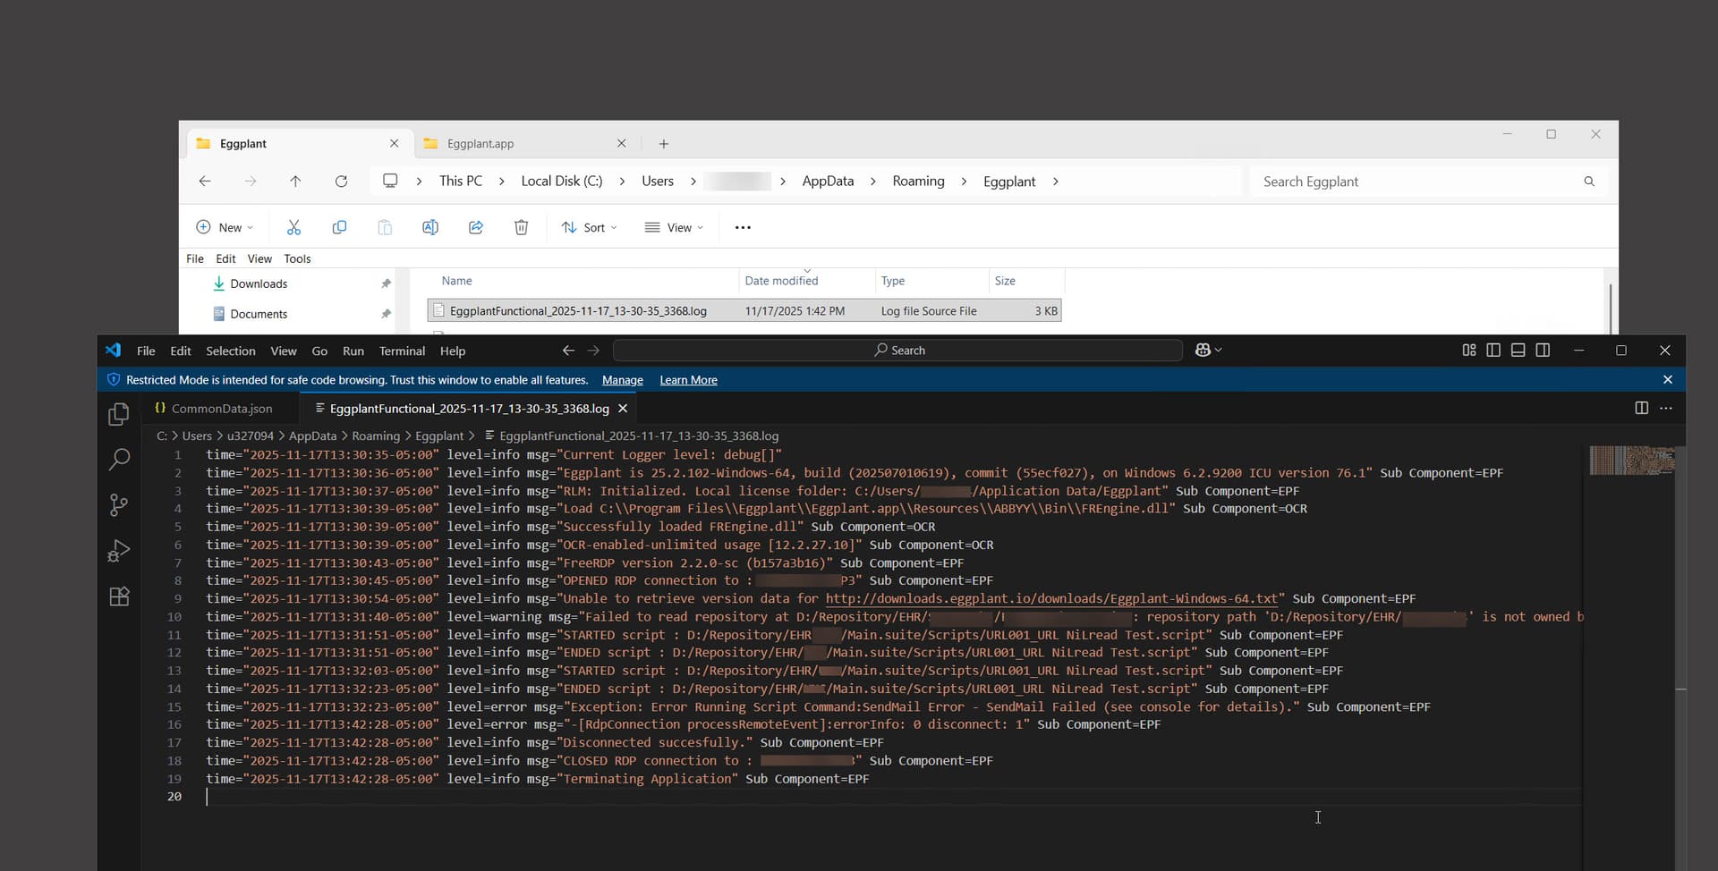1718x871 pixels.
Task: Open the Run and Debug view
Action: [118, 551]
